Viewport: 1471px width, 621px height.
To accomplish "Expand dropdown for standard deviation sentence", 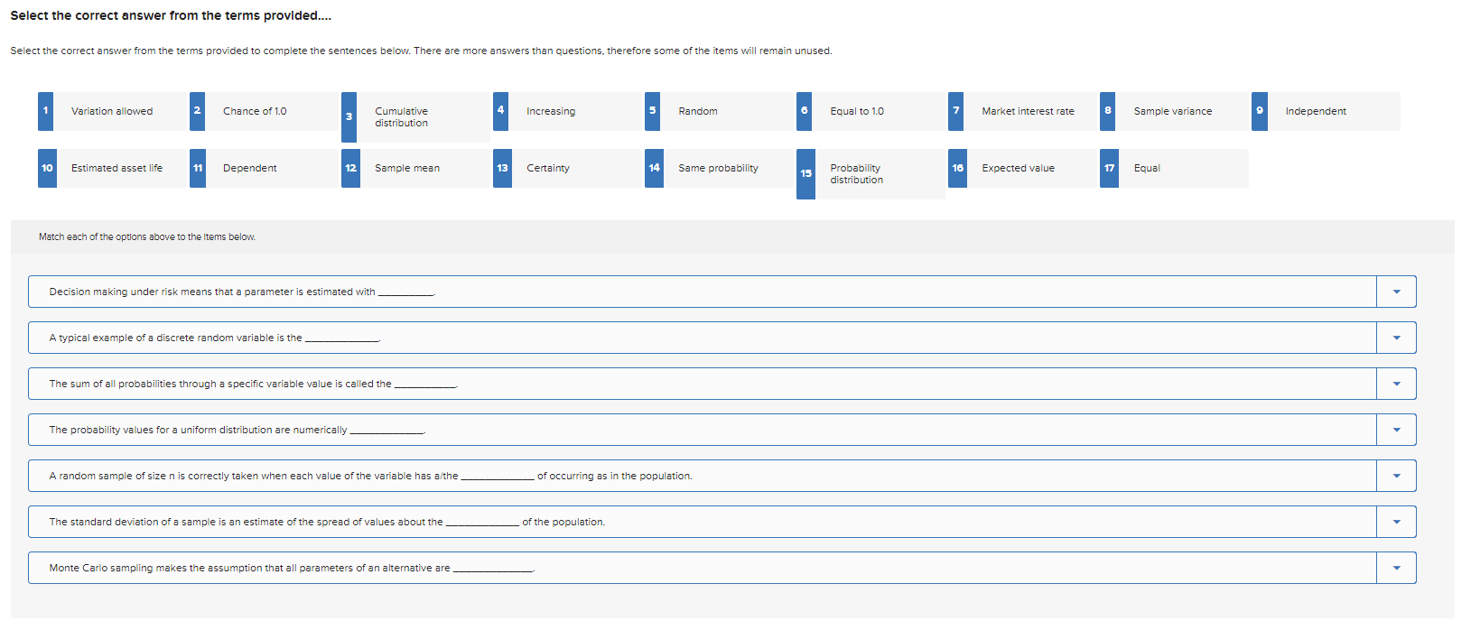I will tap(1396, 522).
